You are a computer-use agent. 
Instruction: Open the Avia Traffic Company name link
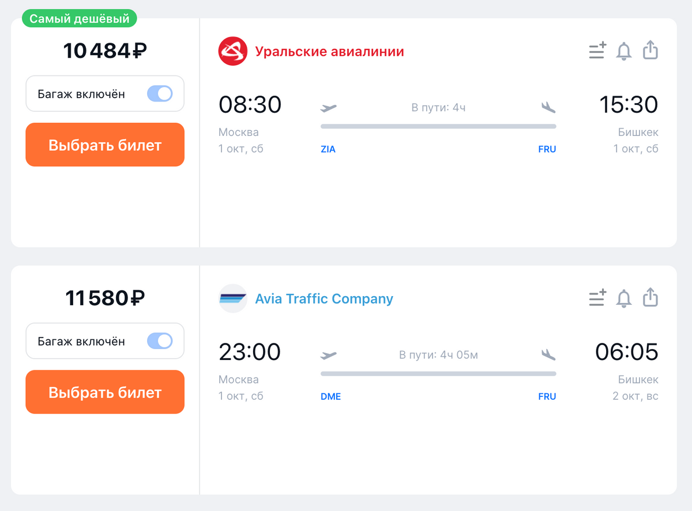click(324, 299)
